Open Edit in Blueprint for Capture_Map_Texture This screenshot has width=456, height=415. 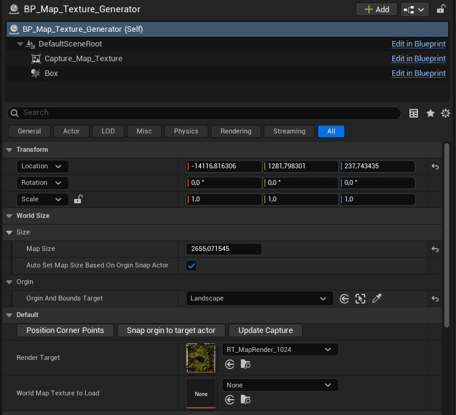point(418,59)
